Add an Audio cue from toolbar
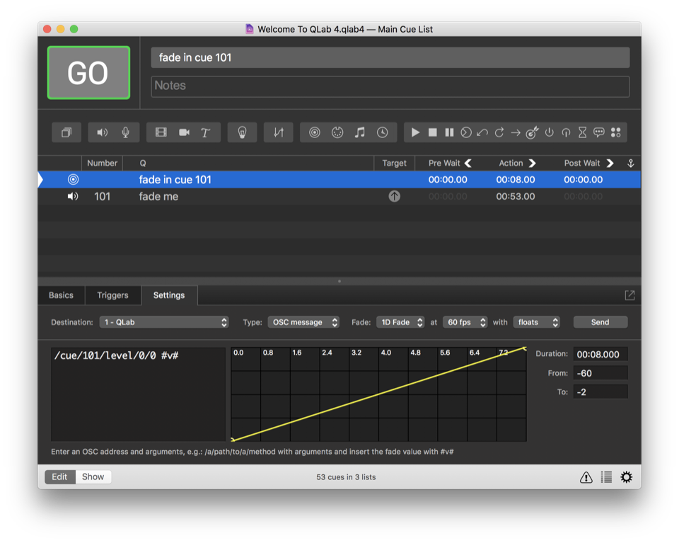This screenshot has height=543, width=679. click(103, 132)
